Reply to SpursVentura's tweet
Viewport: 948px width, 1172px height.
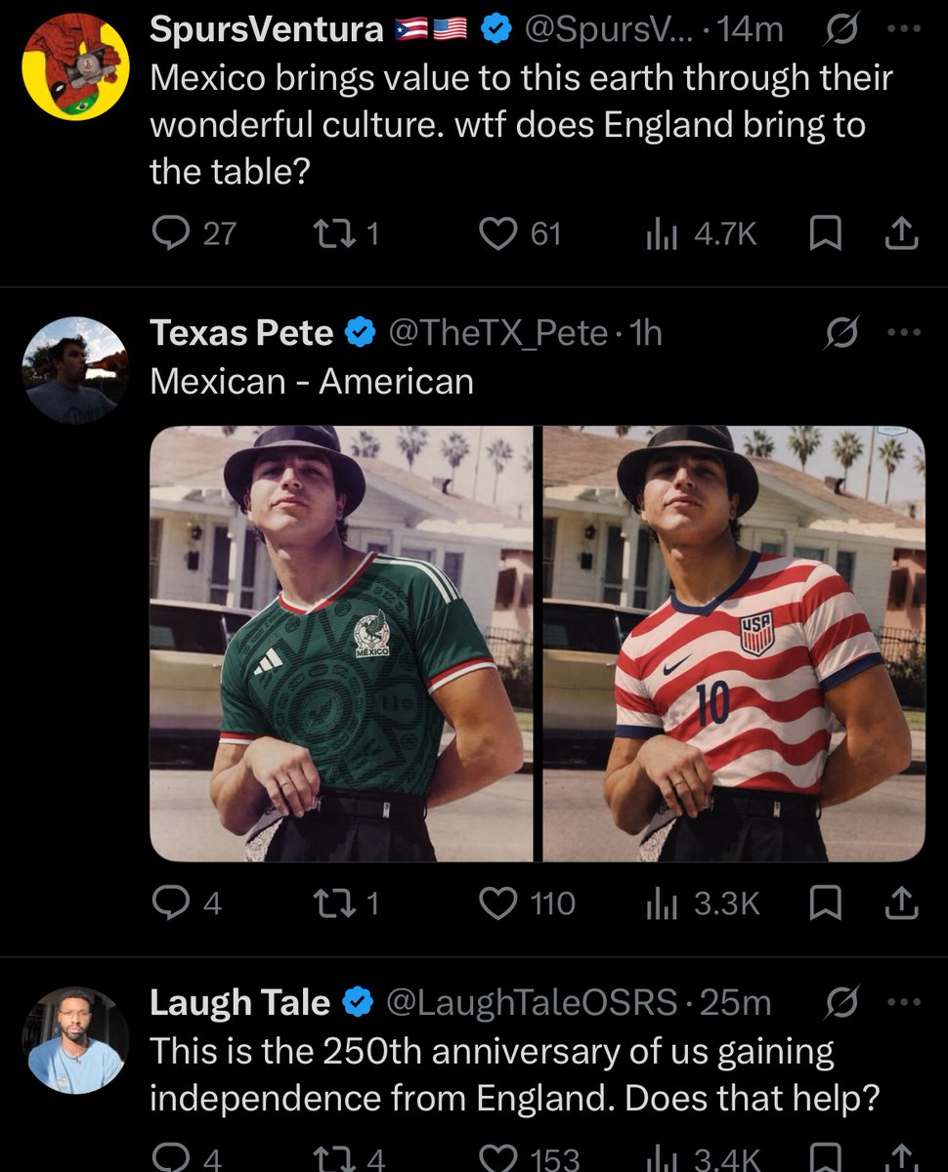(172, 232)
